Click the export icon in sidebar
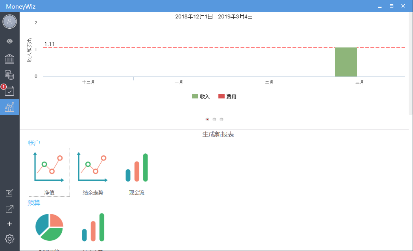 pyautogui.click(x=10, y=209)
